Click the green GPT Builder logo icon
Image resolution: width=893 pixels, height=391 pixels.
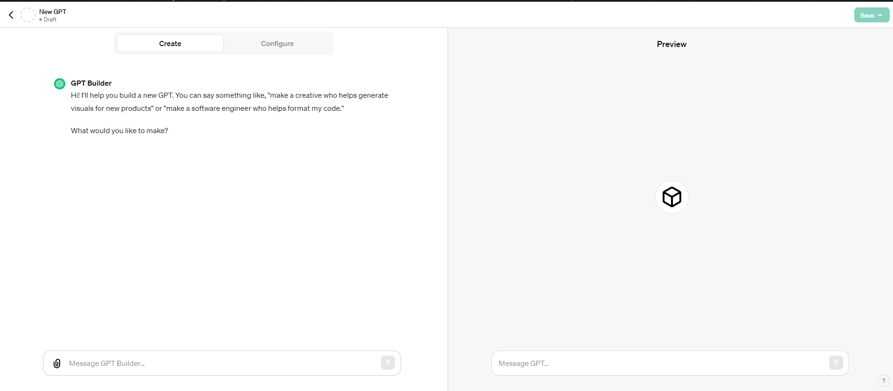click(60, 84)
